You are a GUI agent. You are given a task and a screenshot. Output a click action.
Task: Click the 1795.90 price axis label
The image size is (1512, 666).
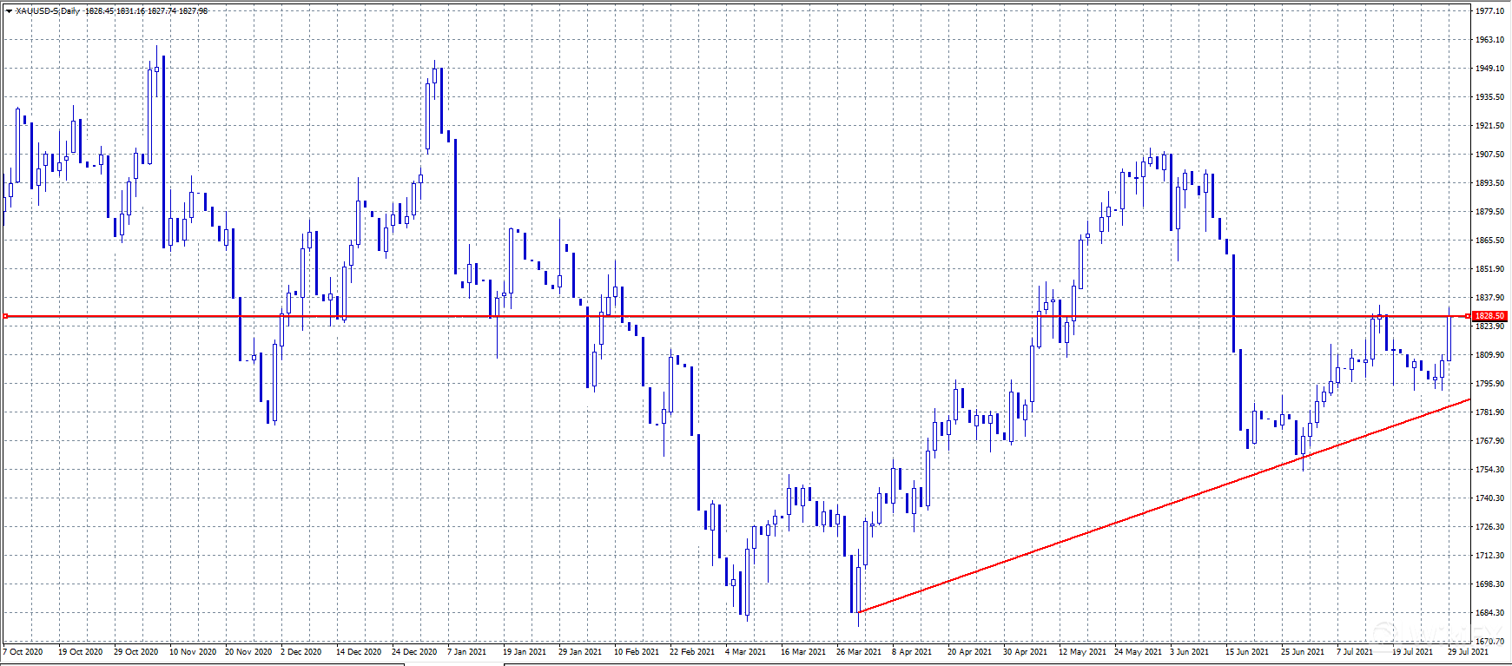pyautogui.click(x=1490, y=384)
